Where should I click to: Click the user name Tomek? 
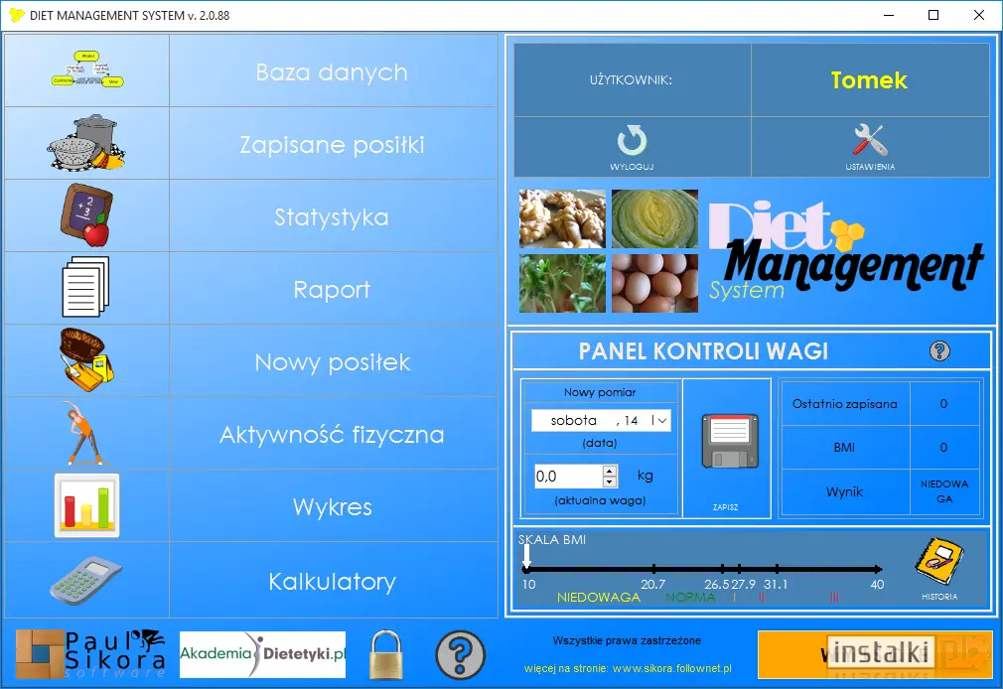(869, 80)
